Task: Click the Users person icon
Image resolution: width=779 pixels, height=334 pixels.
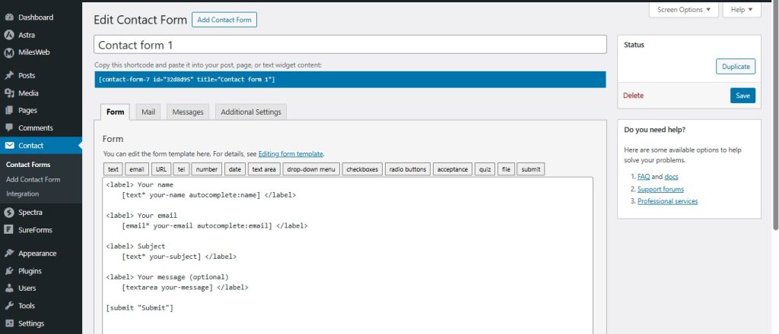Action: click(9, 288)
